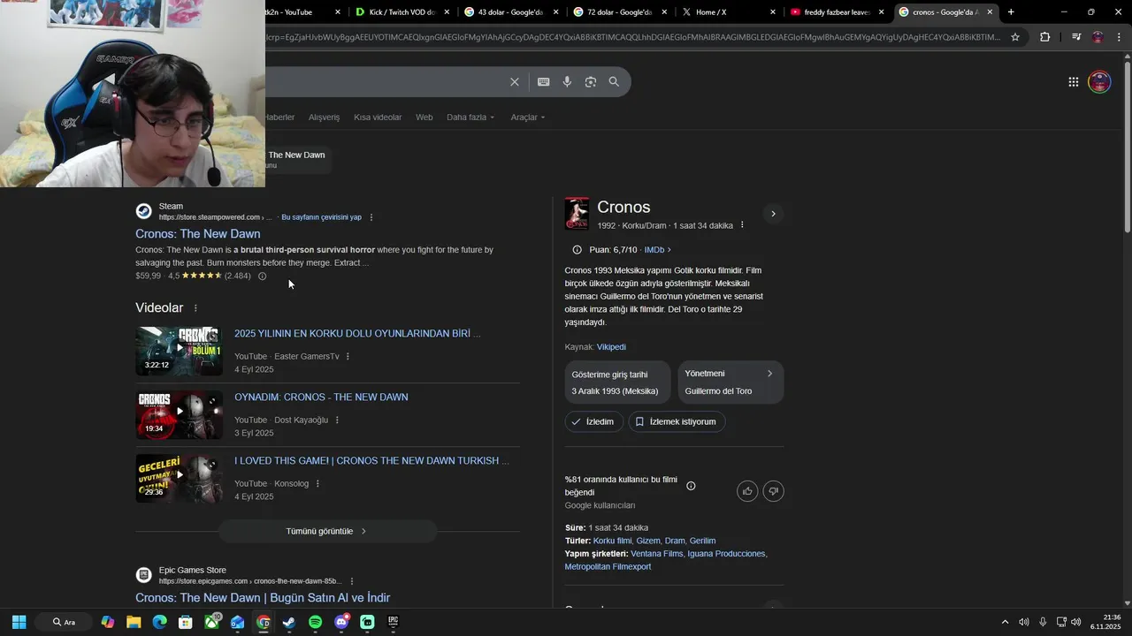Open more options for the Steam result
The width and height of the screenshot is (1132, 636).
pyautogui.click(x=371, y=217)
